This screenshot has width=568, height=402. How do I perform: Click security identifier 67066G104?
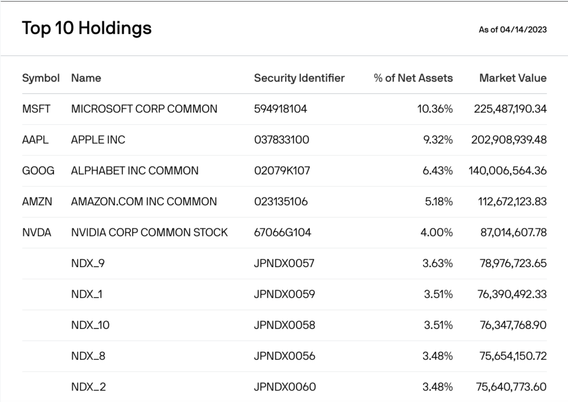click(x=282, y=232)
